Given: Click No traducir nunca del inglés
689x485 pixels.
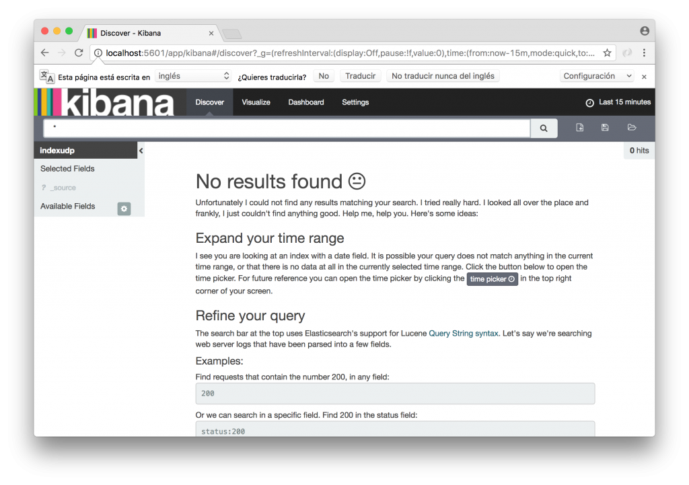Looking at the screenshot, I should click(x=443, y=76).
